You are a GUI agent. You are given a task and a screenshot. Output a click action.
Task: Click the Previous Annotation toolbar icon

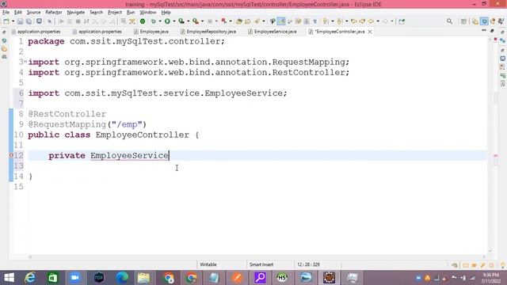click(340, 21)
